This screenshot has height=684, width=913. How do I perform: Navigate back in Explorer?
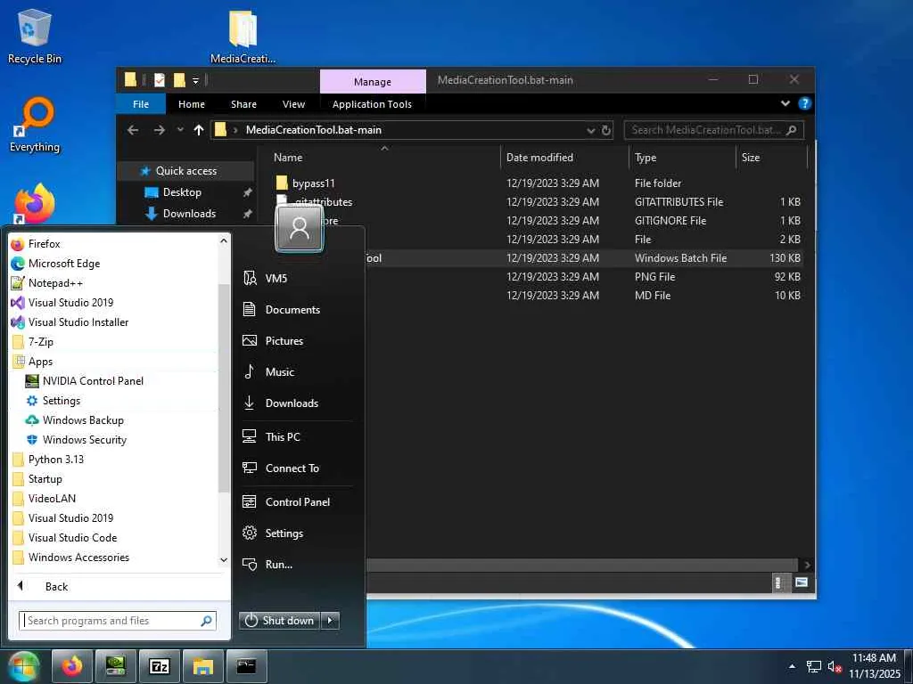tap(133, 130)
